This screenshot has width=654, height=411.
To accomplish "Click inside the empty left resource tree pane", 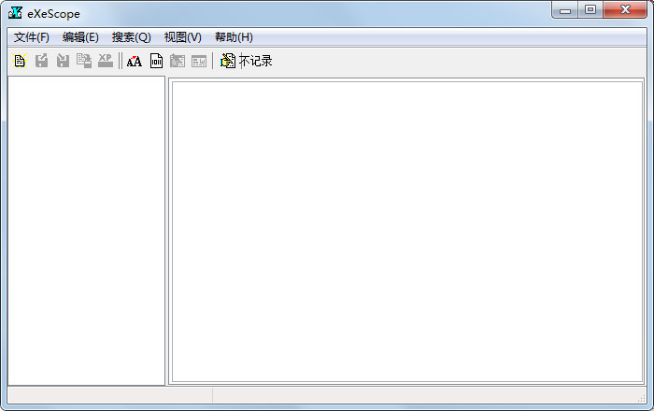I will pos(86,229).
